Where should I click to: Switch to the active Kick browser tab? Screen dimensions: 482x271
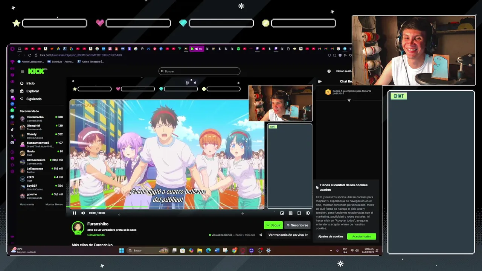(x=197, y=49)
